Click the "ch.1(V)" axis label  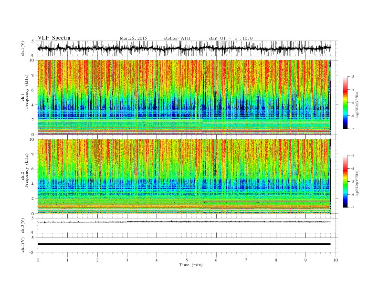[23, 48]
